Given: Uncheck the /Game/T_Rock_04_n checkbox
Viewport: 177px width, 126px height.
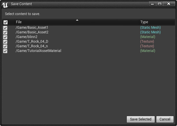Looking at the screenshot, I should (x=5, y=46).
